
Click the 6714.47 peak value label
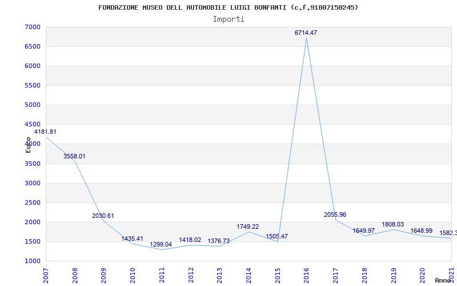click(306, 33)
